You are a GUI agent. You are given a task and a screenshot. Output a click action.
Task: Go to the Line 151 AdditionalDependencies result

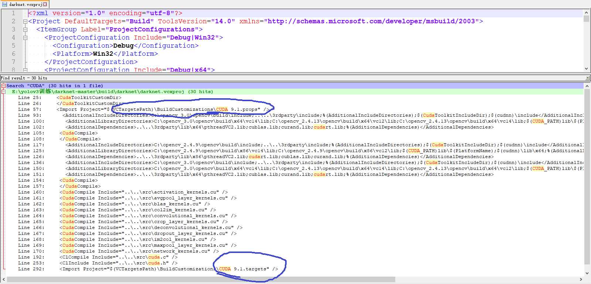[x=256, y=174]
